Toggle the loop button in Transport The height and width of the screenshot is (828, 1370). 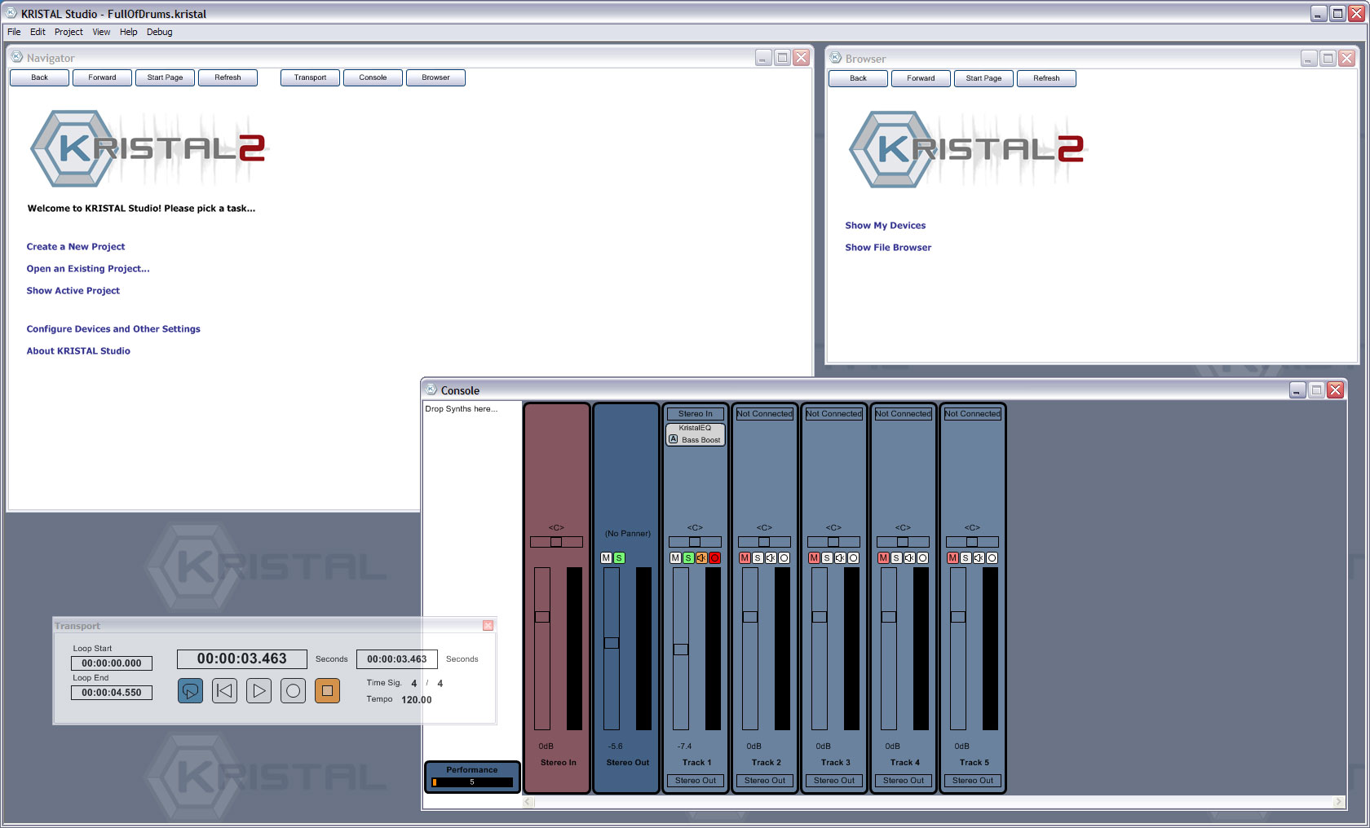(190, 690)
